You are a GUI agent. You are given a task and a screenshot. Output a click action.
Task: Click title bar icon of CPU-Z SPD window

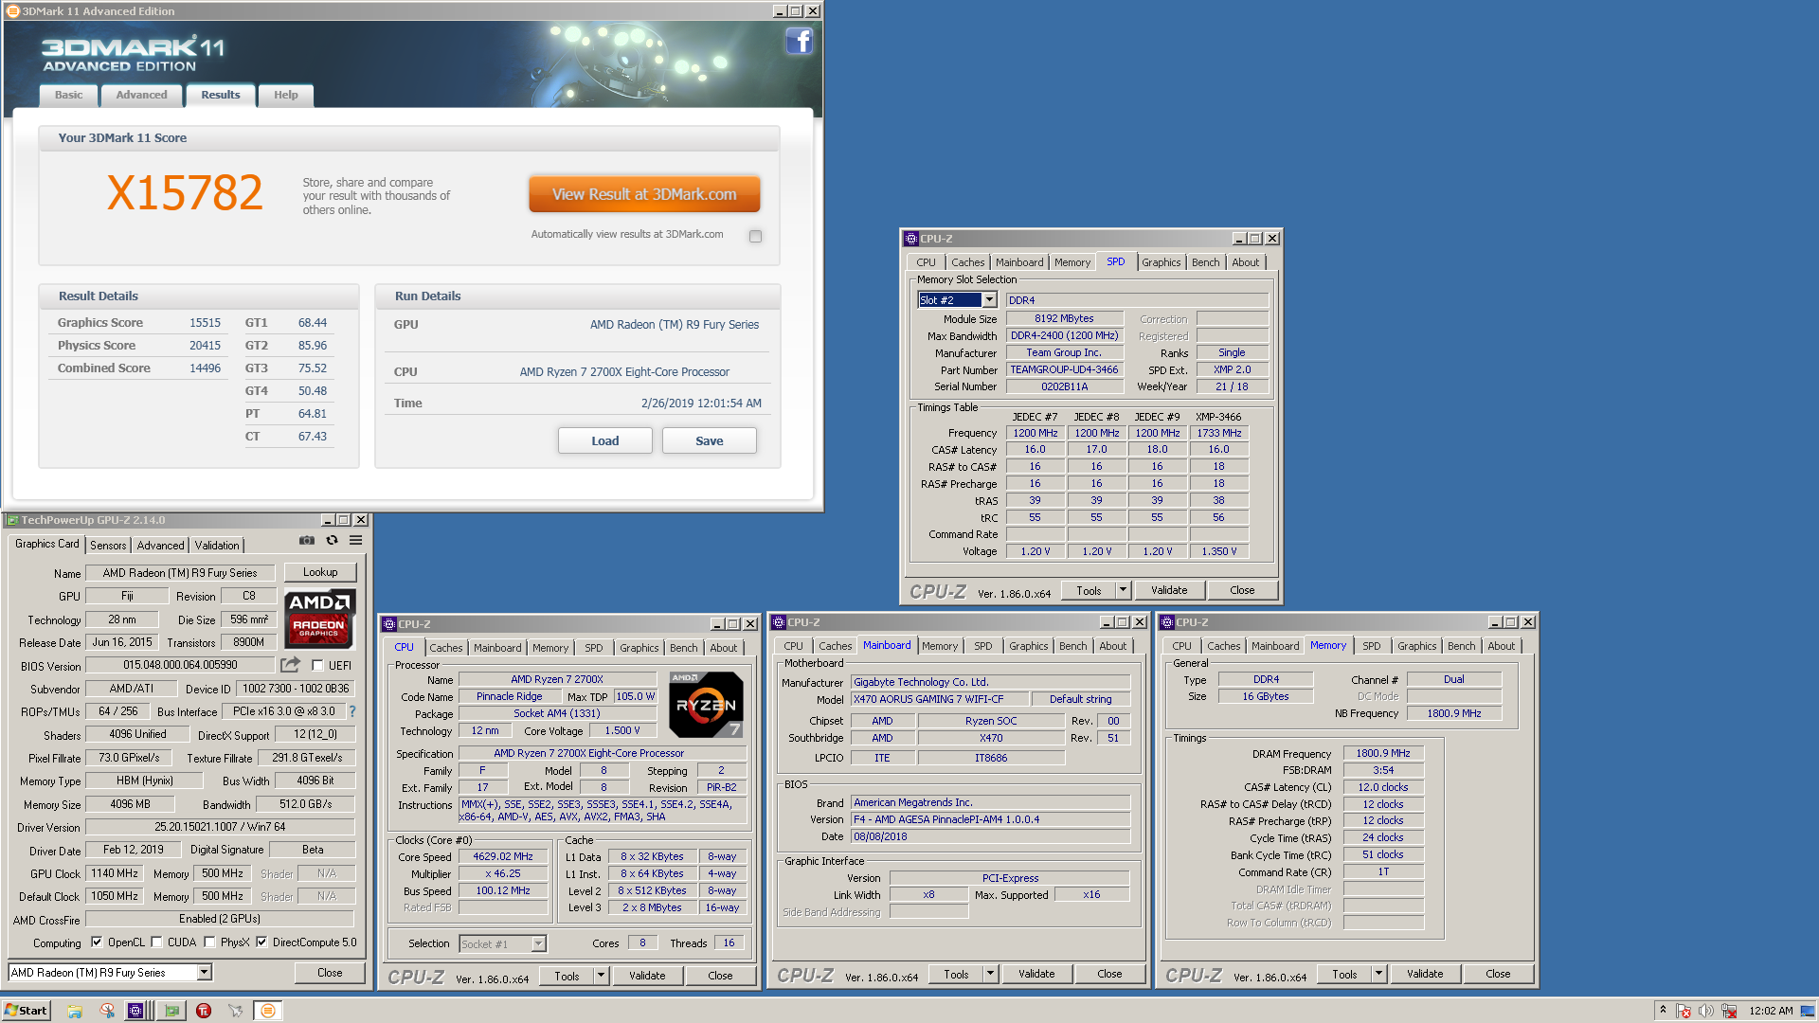[x=911, y=239]
